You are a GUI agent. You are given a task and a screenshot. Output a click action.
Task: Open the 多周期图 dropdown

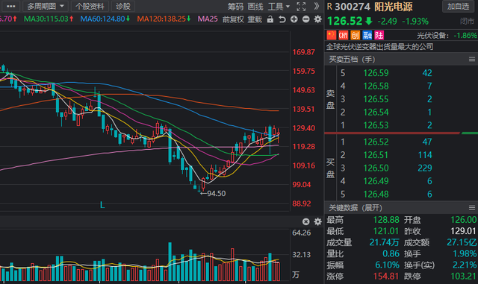pyautogui.click(x=45, y=6)
